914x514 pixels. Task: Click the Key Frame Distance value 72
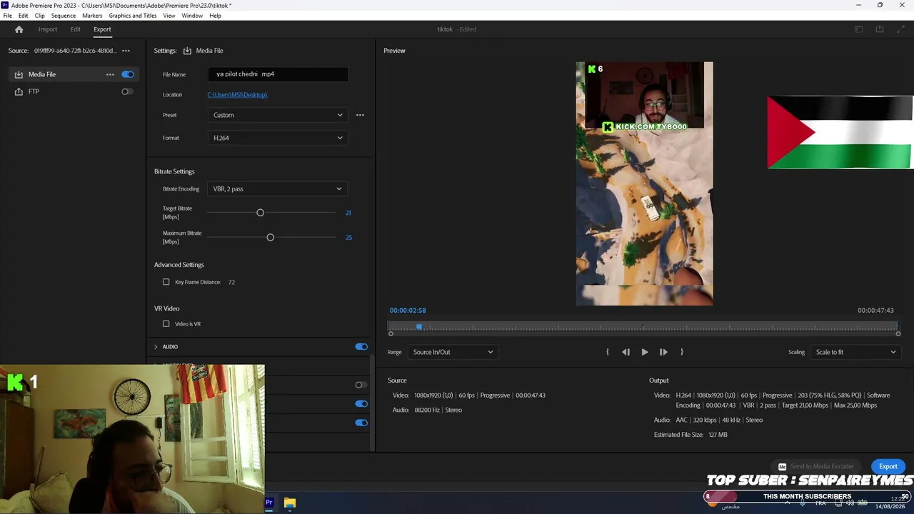[x=231, y=282]
